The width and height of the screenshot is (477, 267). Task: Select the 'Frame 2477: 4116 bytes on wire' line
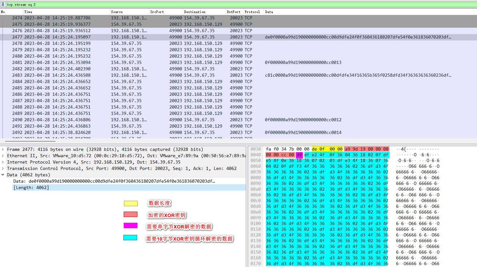pos(105,149)
